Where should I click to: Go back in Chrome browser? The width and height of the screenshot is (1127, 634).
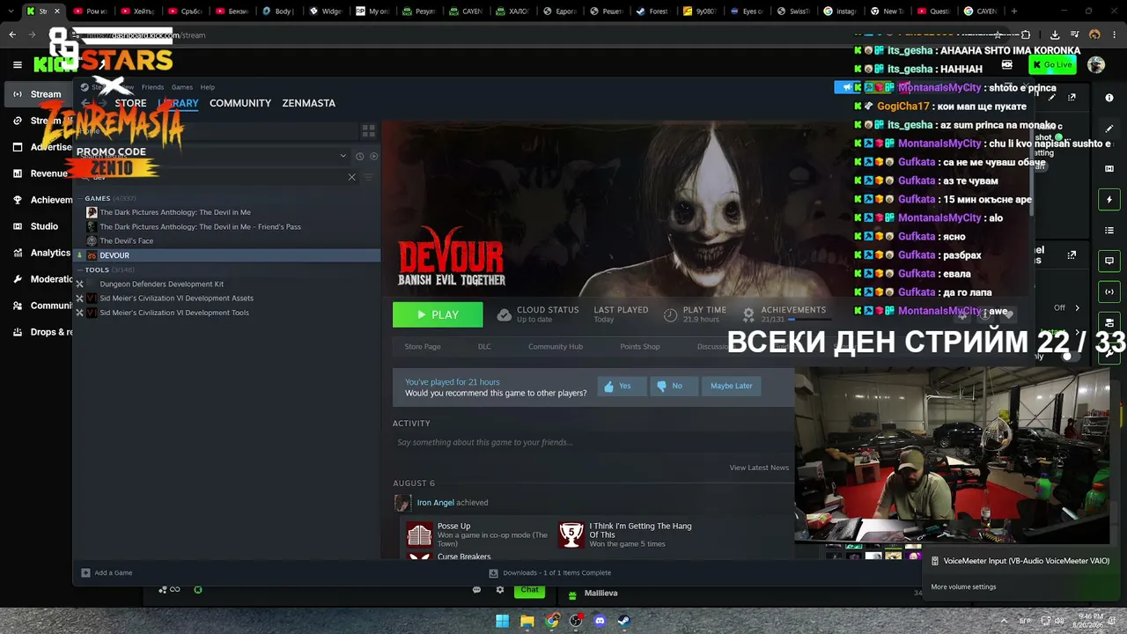(12, 35)
